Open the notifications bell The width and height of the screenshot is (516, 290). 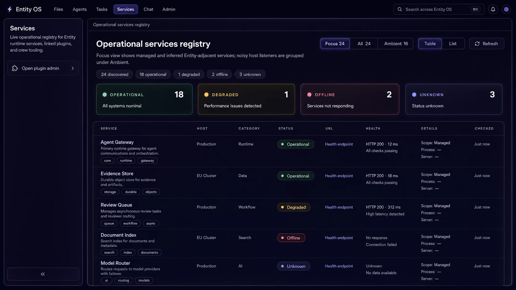(x=493, y=9)
